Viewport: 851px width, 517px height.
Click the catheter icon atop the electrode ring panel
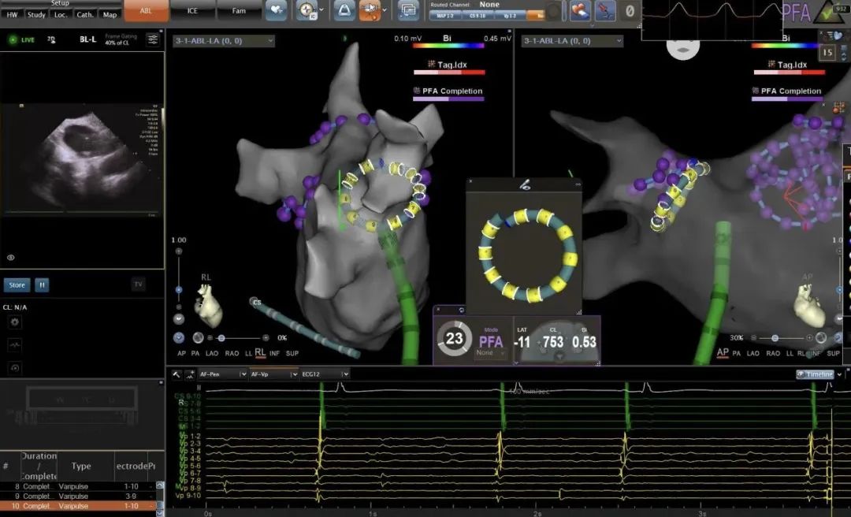524,184
